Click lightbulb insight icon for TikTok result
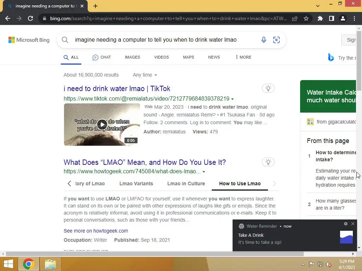The image size is (362, 271). click(268, 88)
